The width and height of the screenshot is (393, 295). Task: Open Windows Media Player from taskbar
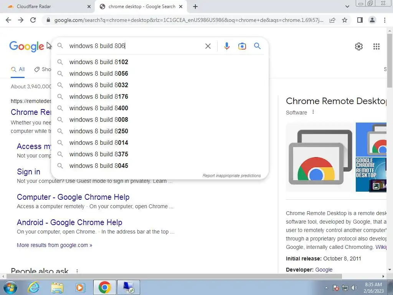point(81,287)
